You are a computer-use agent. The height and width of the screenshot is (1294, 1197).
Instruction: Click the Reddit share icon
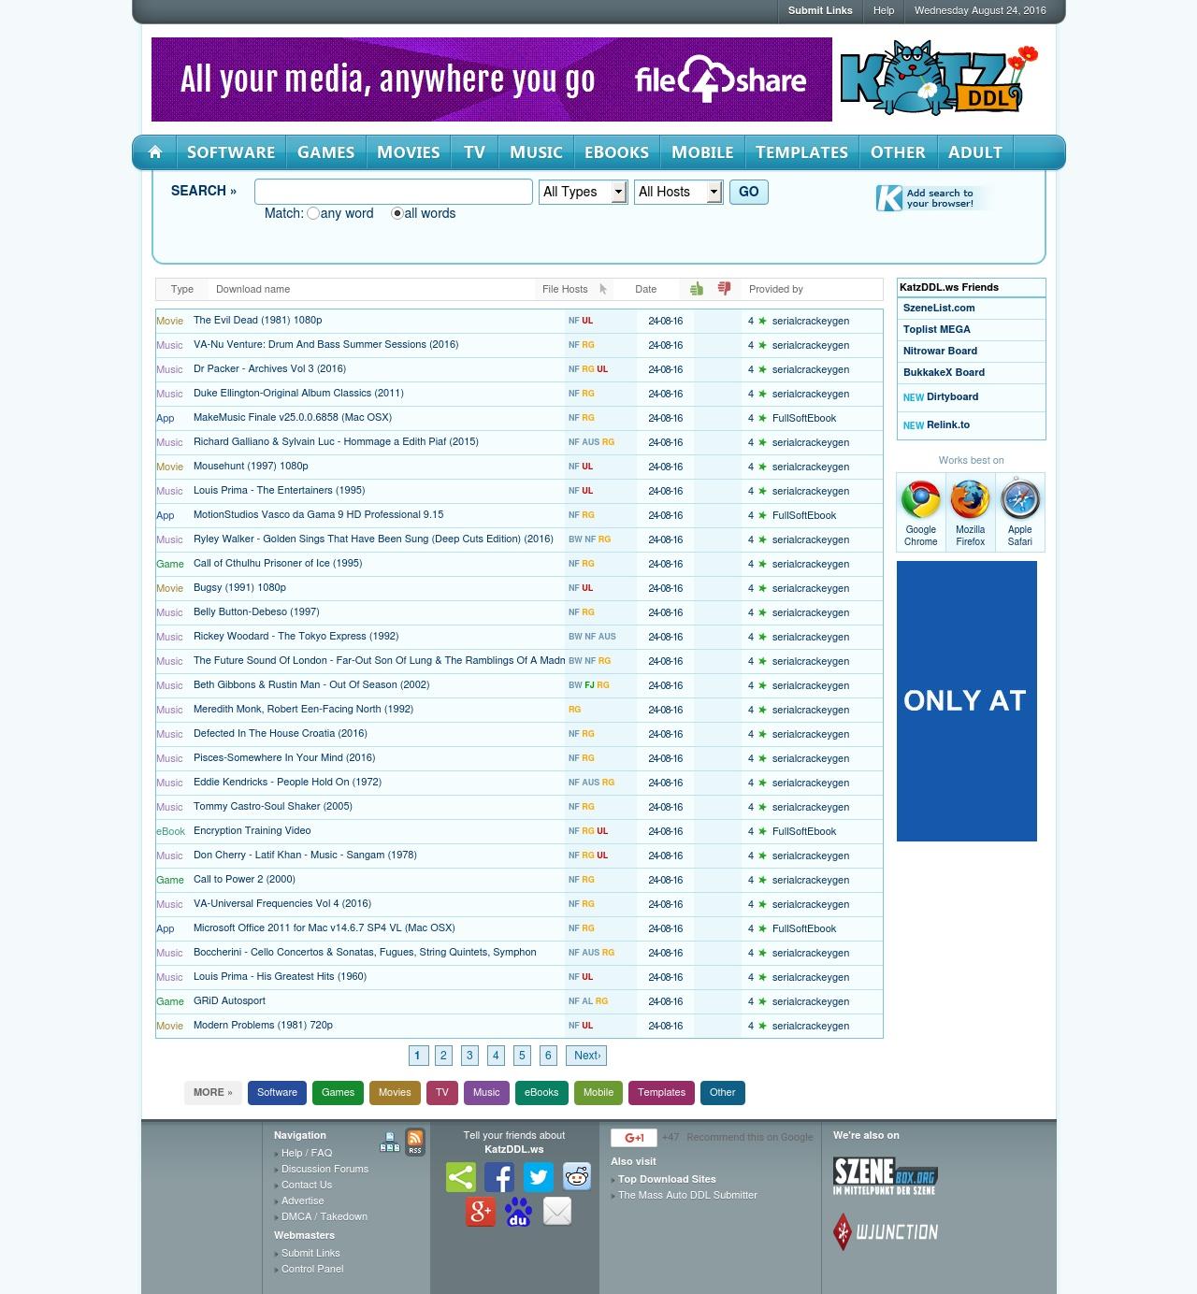577,1177
